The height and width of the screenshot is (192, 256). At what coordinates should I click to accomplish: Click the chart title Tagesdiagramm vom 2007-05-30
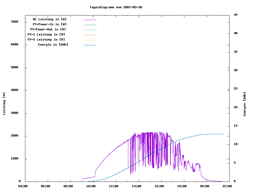tap(116, 7)
